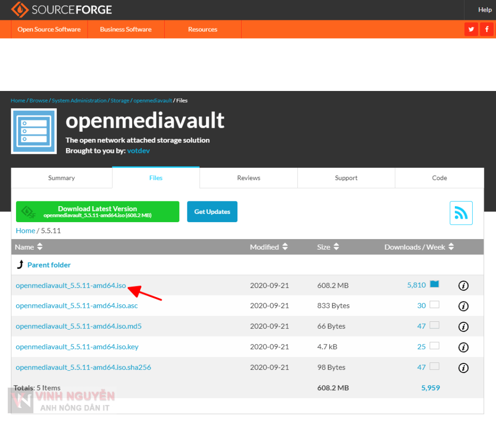The image size is (496, 421).
Task: Click the 833 Bytes size cell
Action: tap(333, 306)
